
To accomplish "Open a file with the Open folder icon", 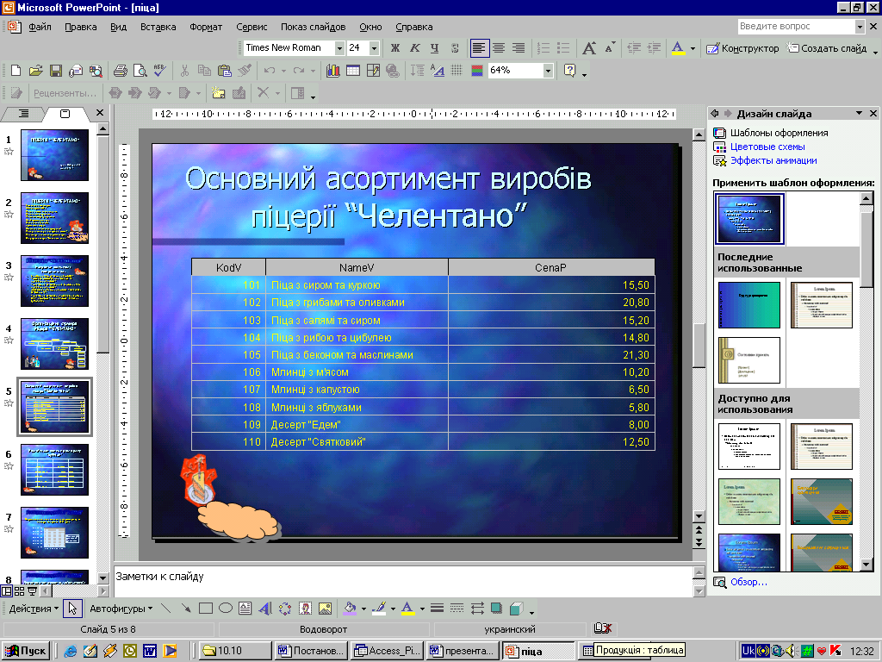I will (35, 71).
